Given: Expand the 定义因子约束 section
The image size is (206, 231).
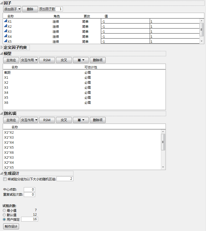Looking at the screenshot, I should (x=2, y=47).
